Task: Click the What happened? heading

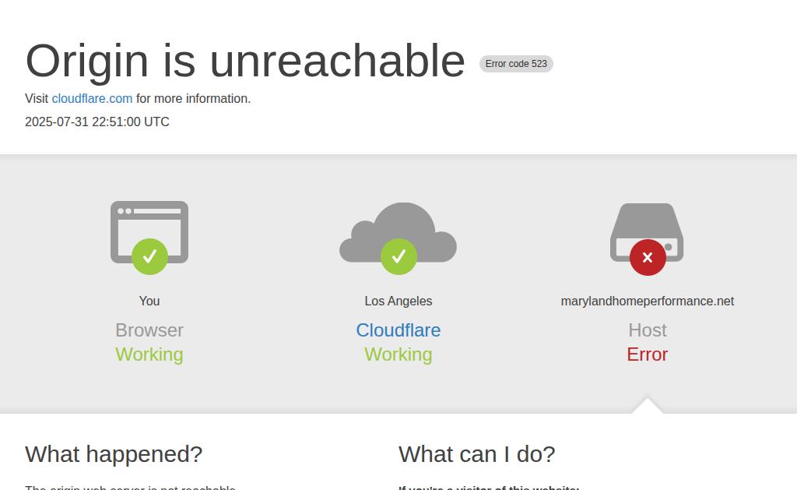Action: pos(114,454)
